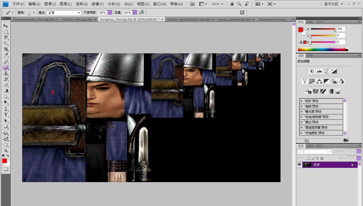Toggle Quick Mask mode
The width and height of the screenshot is (363, 206).
pos(6,169)
